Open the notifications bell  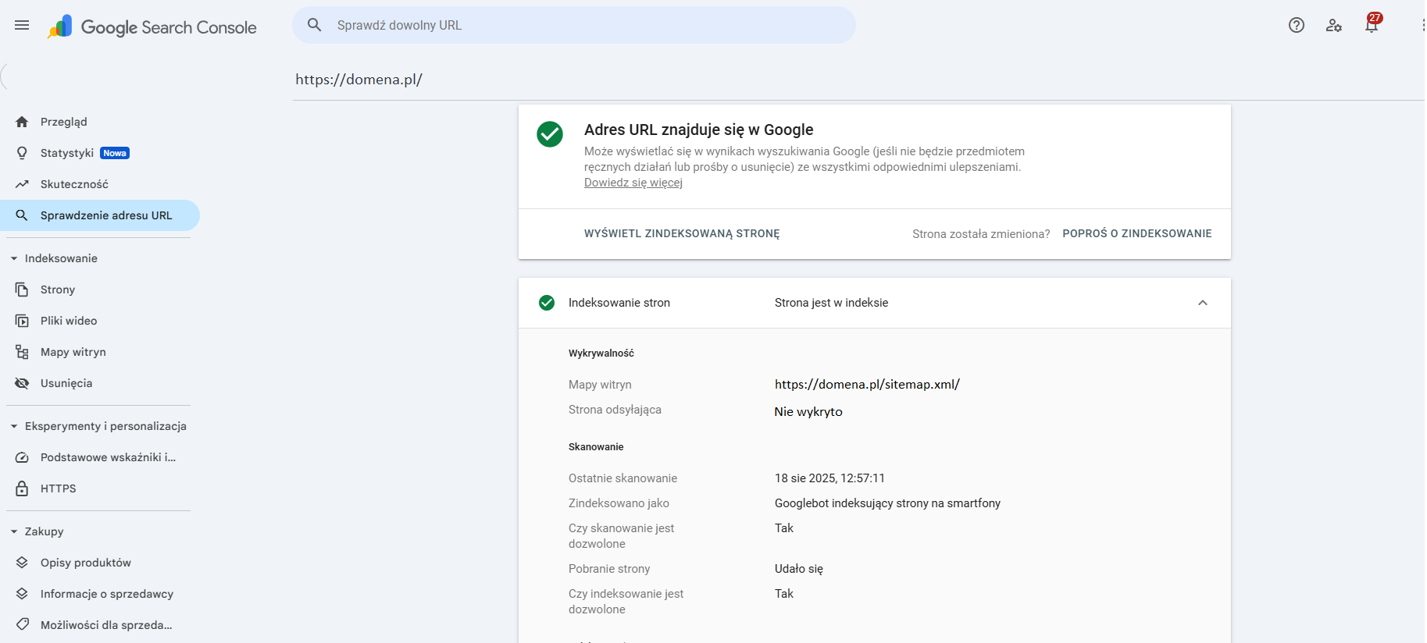1372,25
